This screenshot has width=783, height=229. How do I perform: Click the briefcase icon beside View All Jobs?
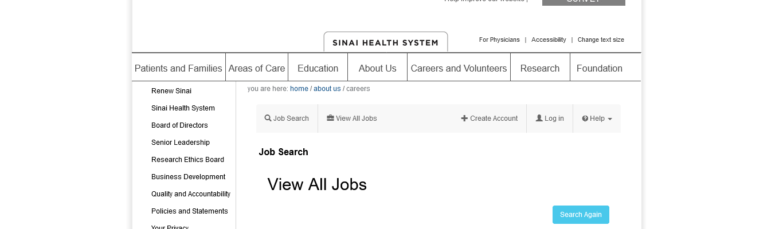pyautogui.click(x=330, y=119)
